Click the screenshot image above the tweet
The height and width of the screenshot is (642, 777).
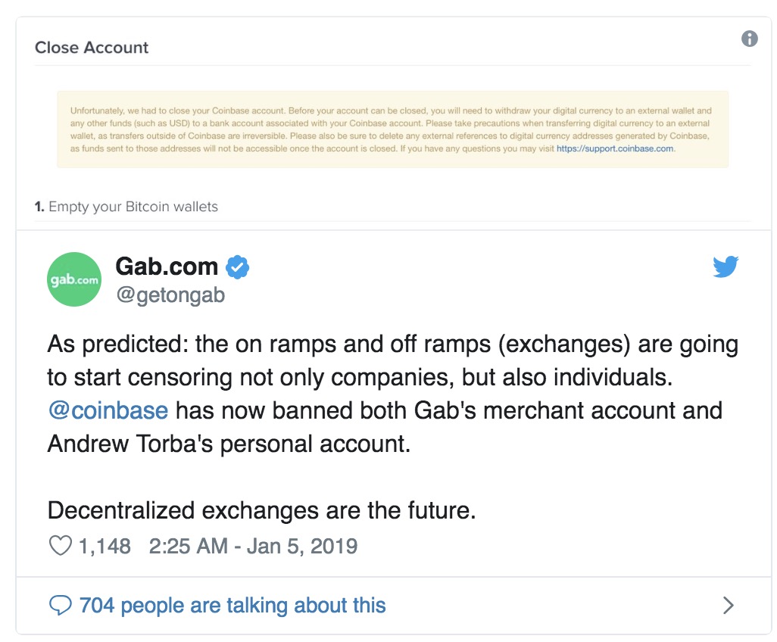(394, 124)
